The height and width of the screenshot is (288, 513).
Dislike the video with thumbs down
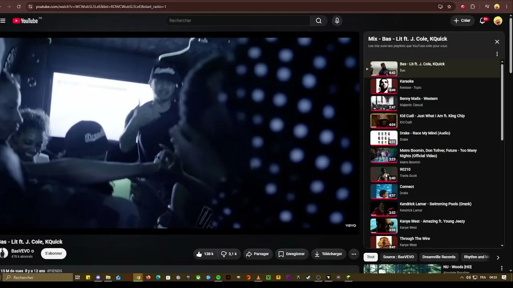(x=229, y=254)
